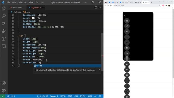Click the minus calculator button
The width and height of the screenshot is (174, 98).
point(127,81)
